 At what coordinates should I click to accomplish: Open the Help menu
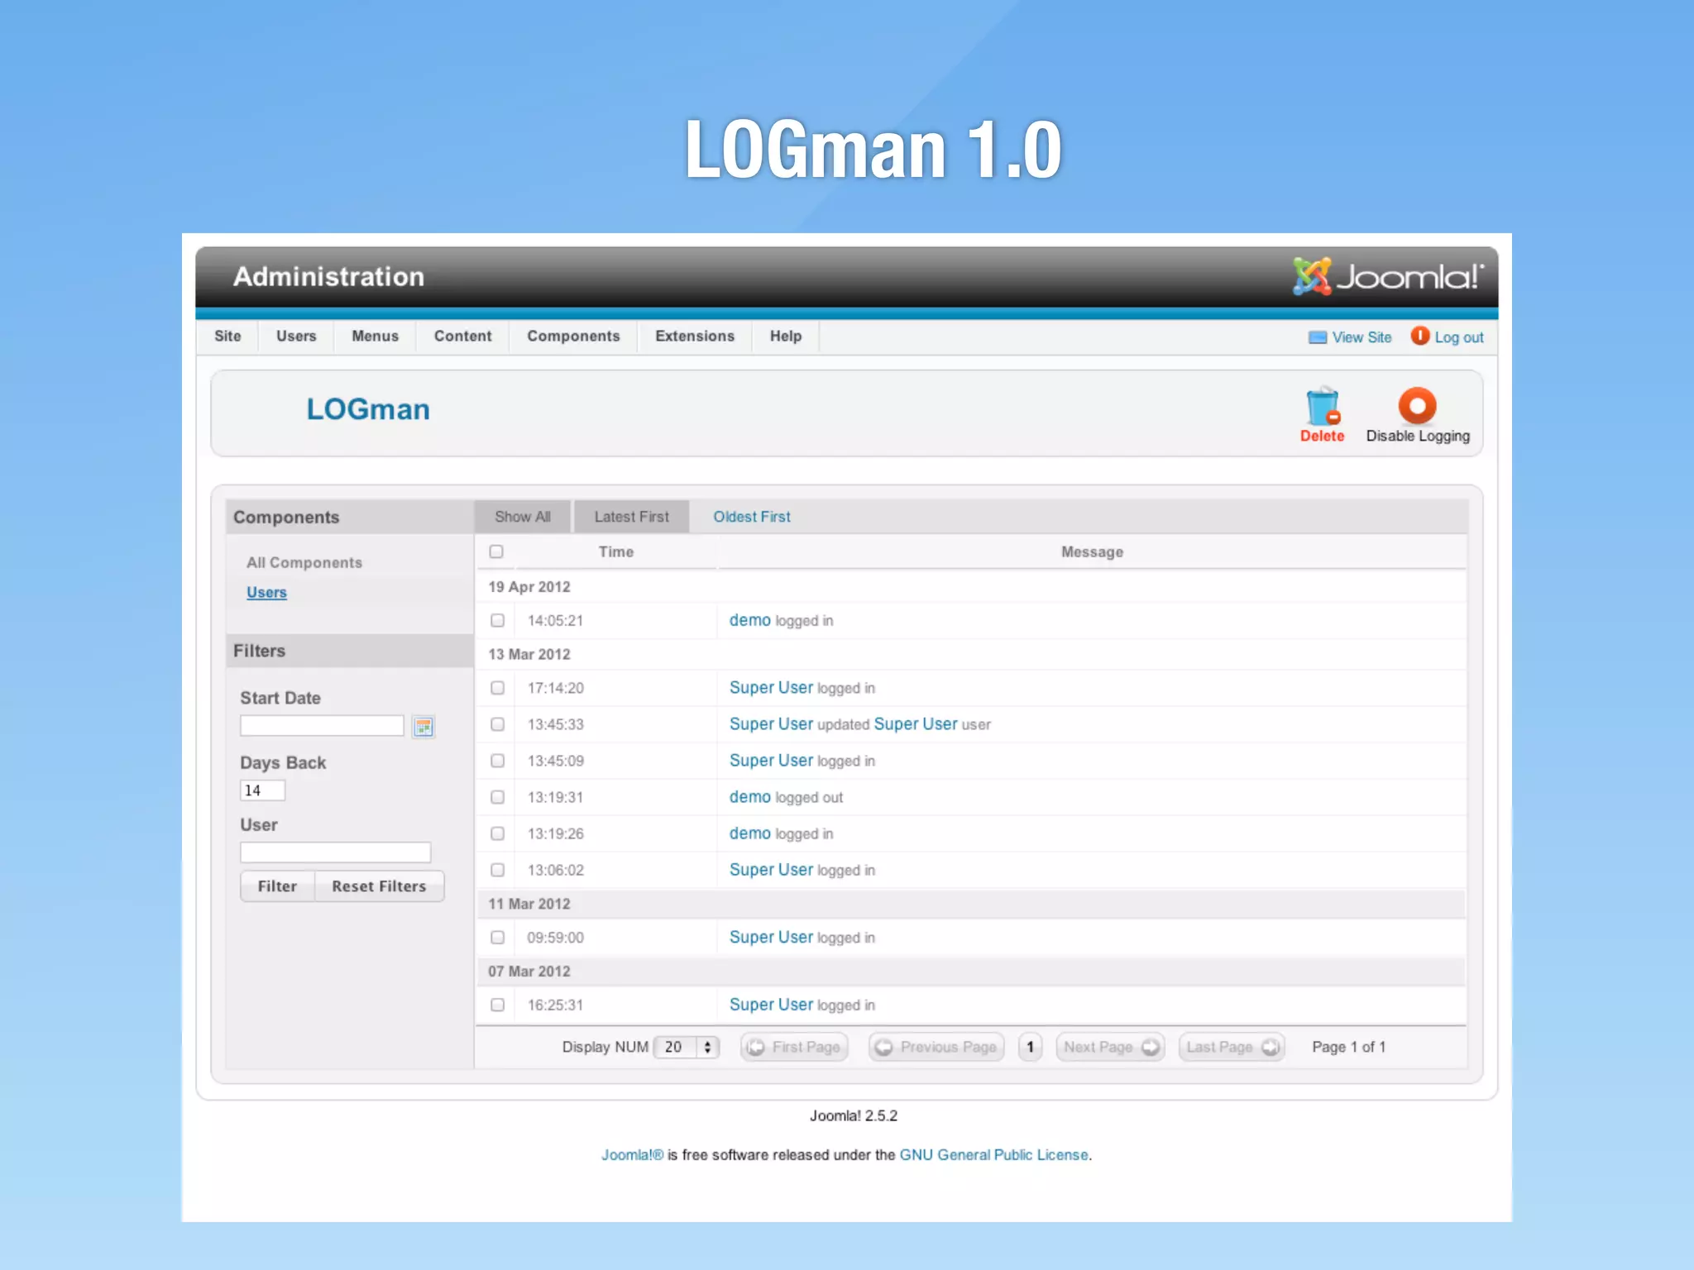[x=786, y=337]
